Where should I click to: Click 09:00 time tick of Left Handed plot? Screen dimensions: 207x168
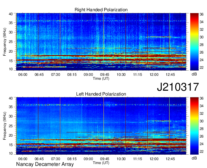[x=88, y=159]
